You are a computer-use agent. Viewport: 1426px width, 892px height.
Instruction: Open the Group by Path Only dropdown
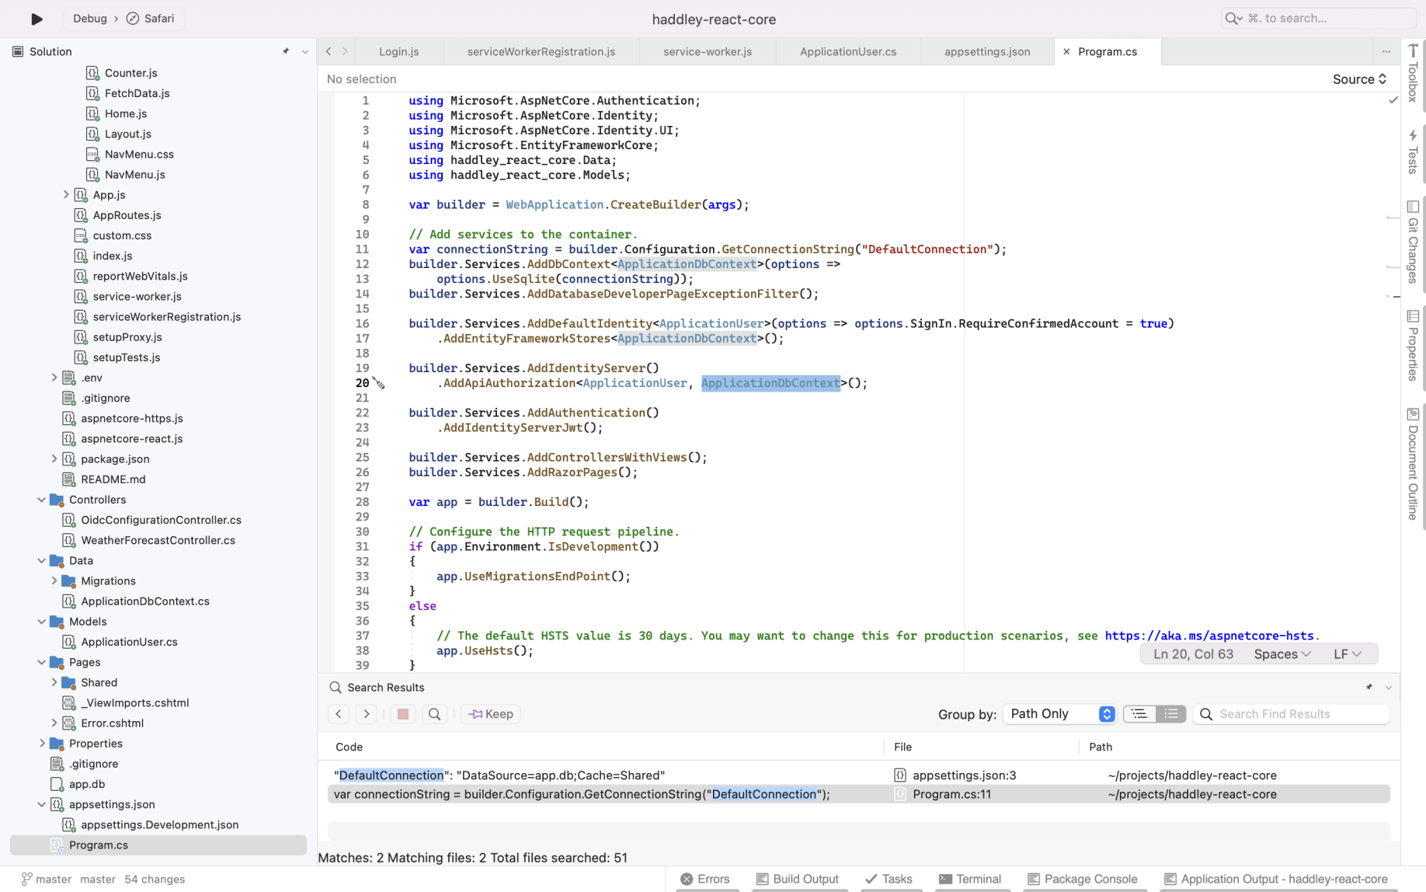[x=1059, y=714]
